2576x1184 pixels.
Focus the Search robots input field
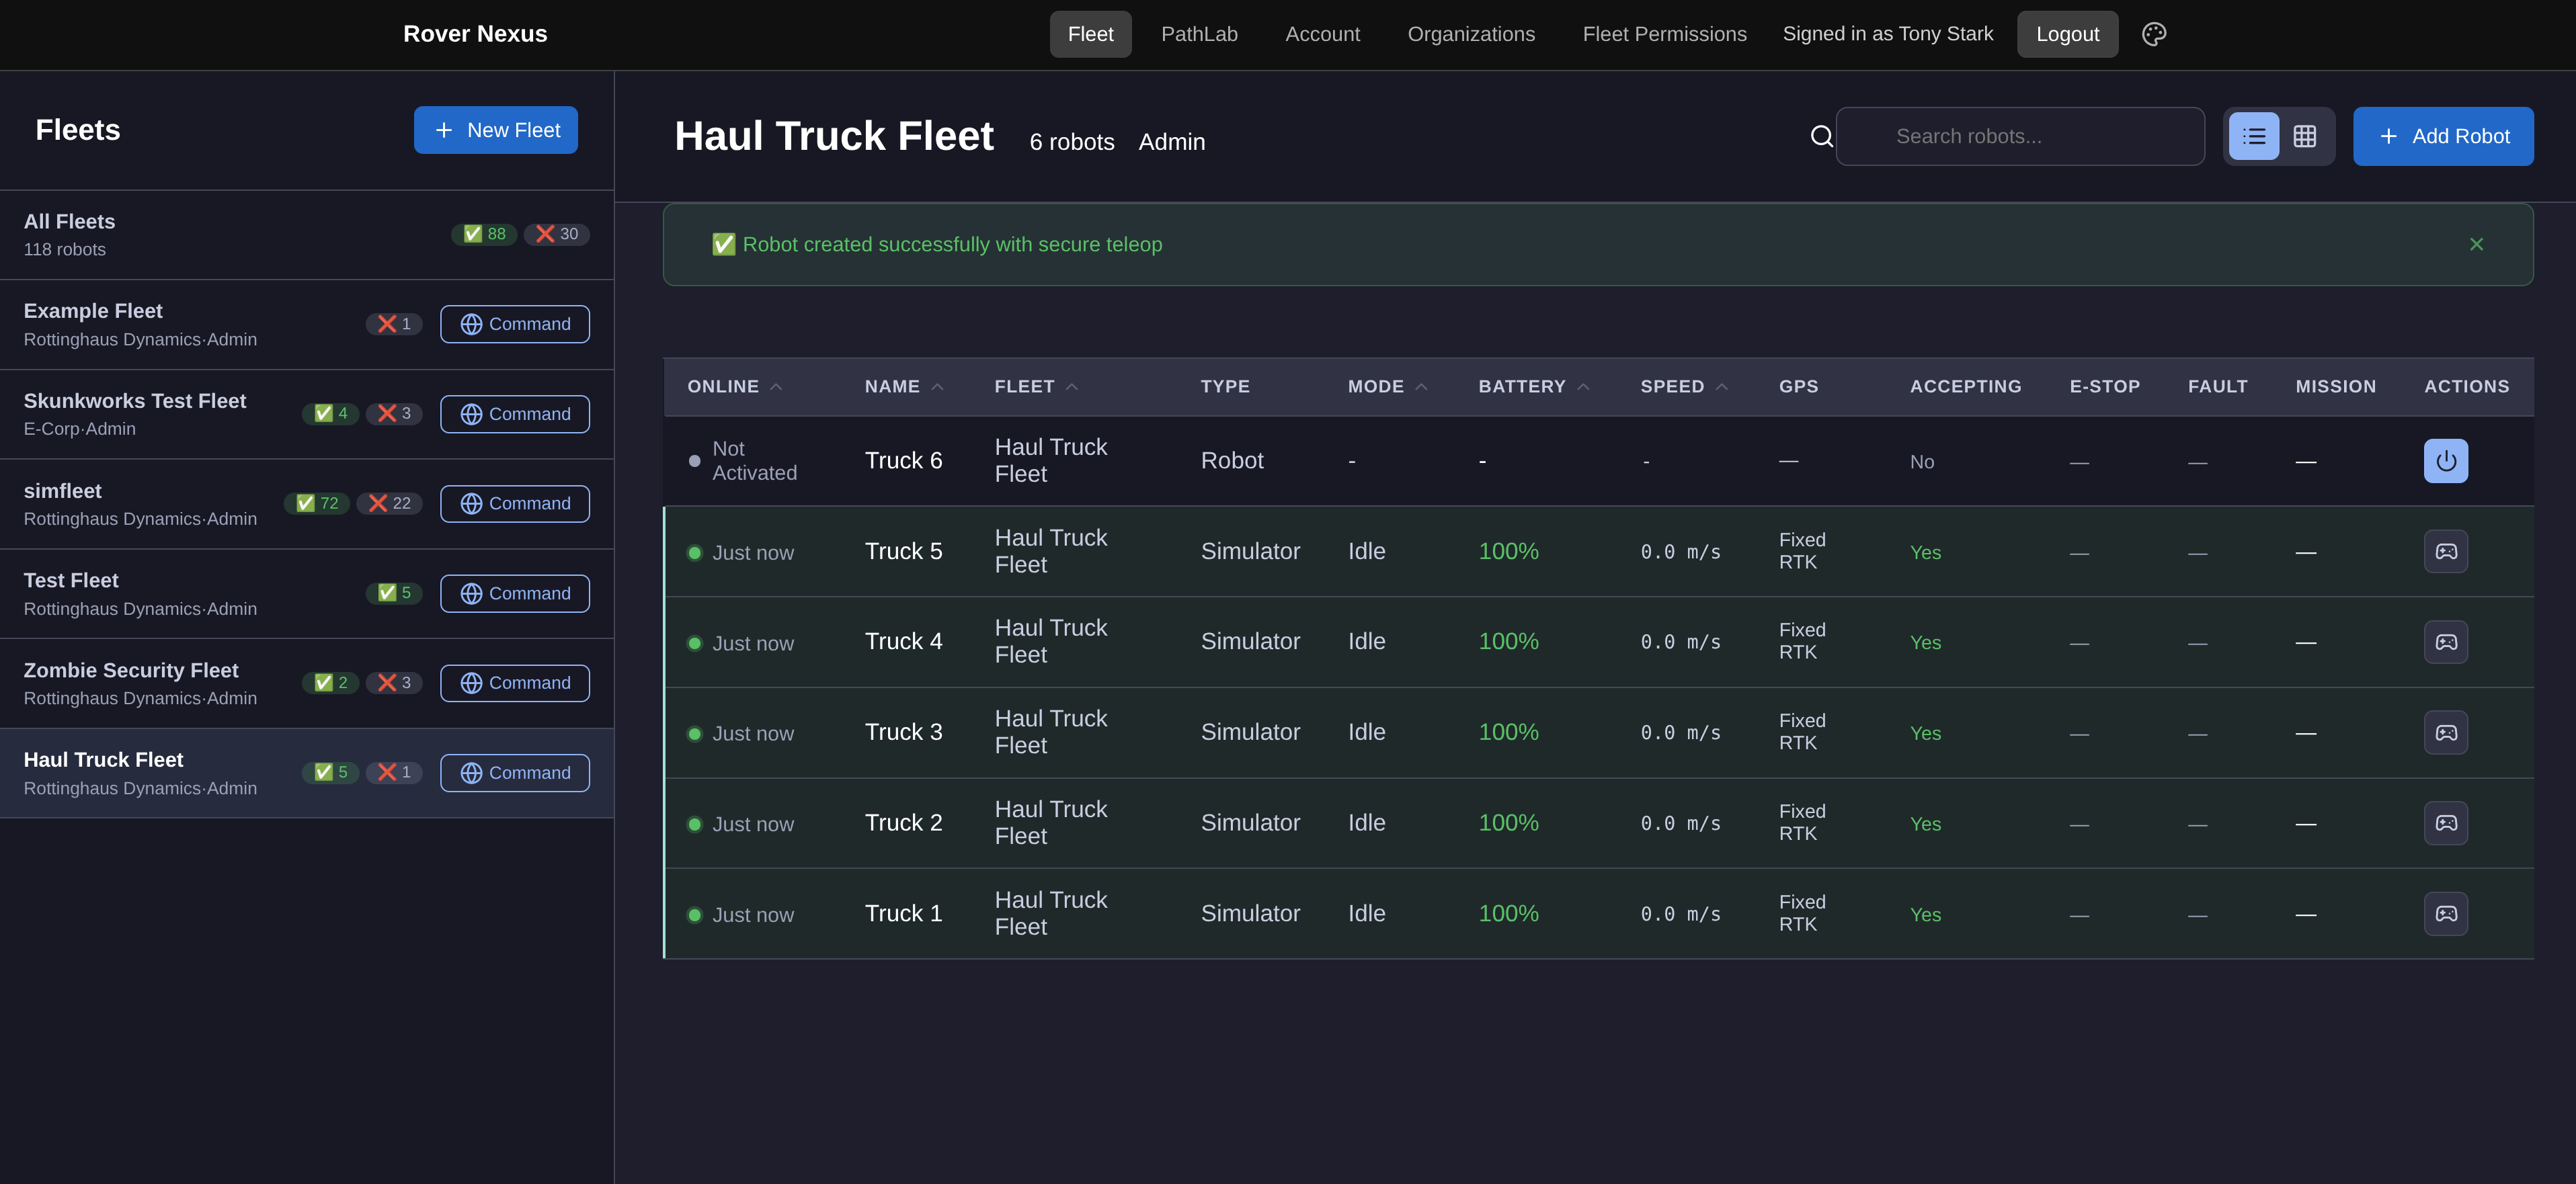coord(2020,136)
